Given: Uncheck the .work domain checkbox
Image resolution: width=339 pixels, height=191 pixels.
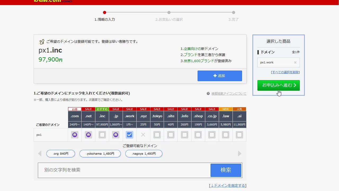Looking at the screenshot, I should [130, 135].
